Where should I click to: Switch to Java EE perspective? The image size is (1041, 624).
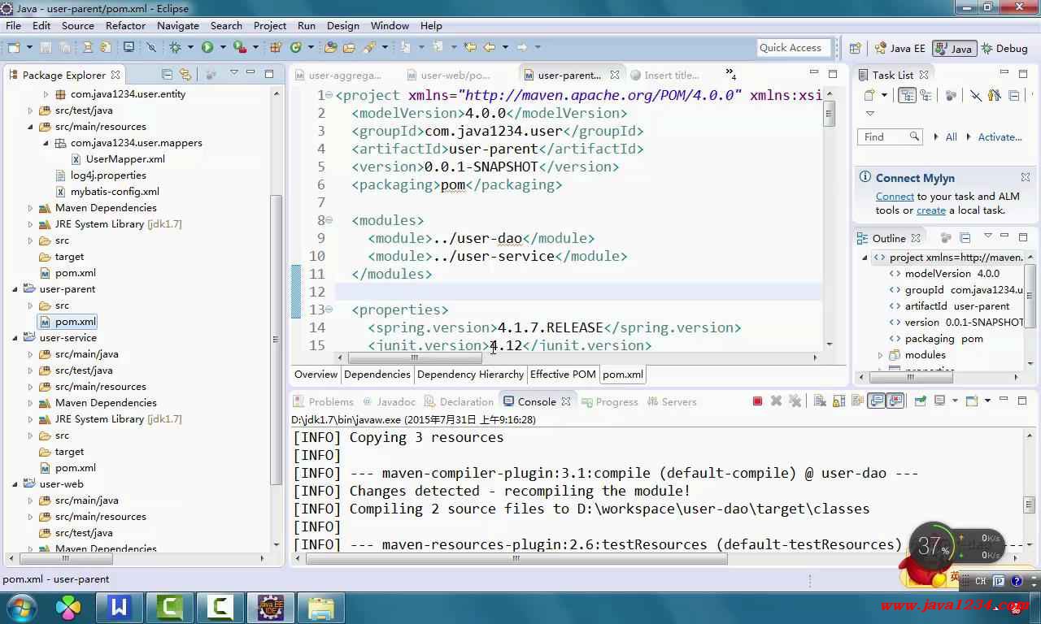tap(900, 49)
